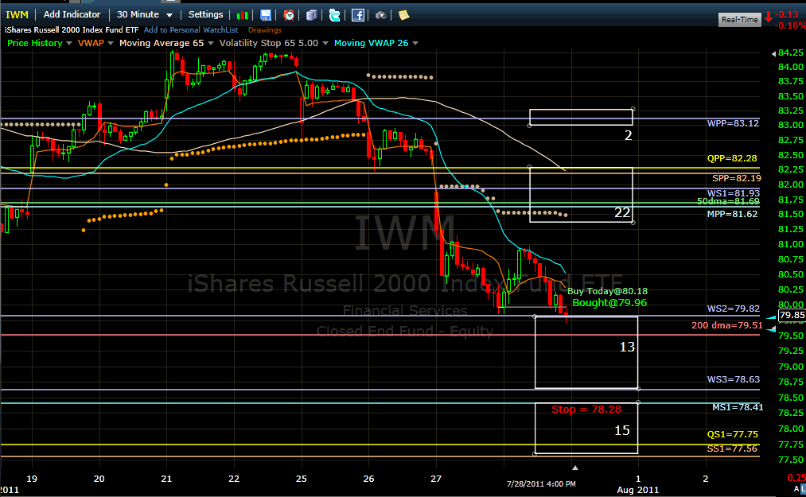
Task: Add IWM to Personal WatchList
Action: click(x=191, y=29)
